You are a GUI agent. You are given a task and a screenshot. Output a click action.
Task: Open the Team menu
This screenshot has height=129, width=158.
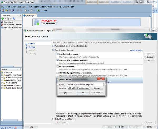36,7
